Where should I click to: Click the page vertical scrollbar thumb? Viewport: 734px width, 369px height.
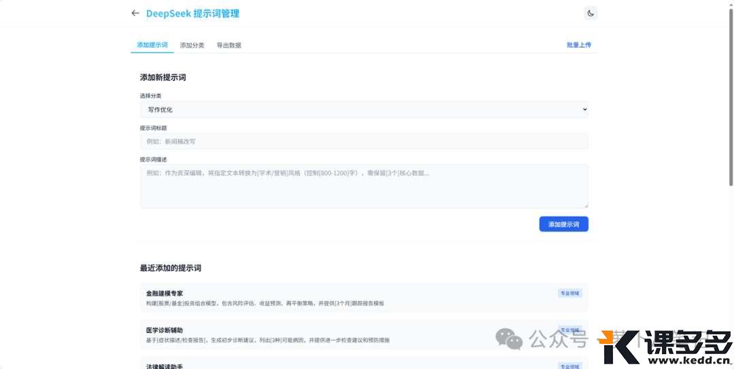pos(731,96)
